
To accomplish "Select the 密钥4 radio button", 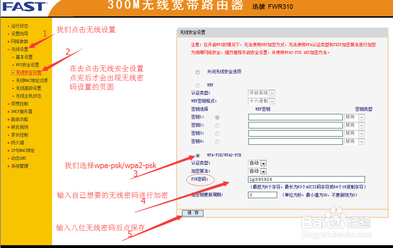I will point(217,142).
